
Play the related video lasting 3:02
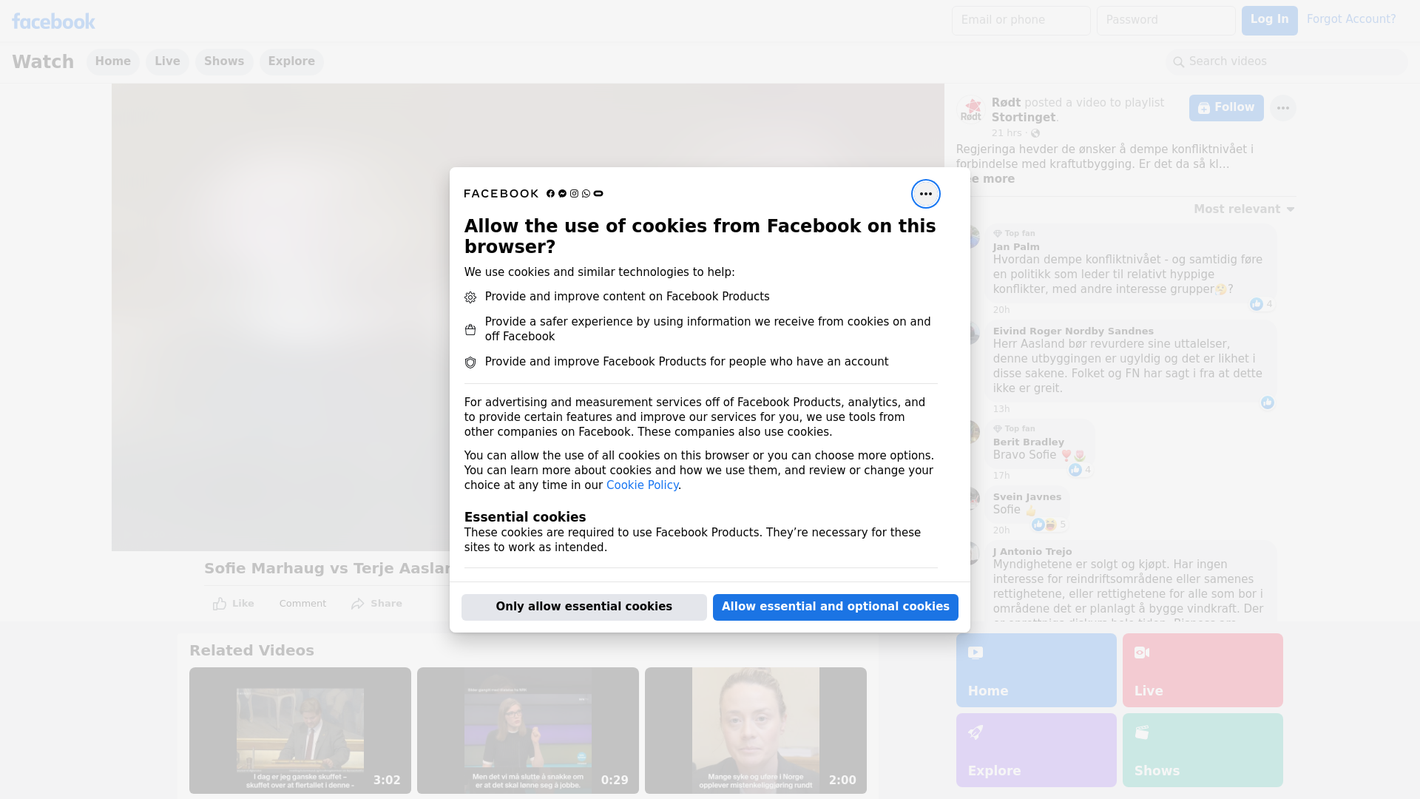[x=300, y=730]
